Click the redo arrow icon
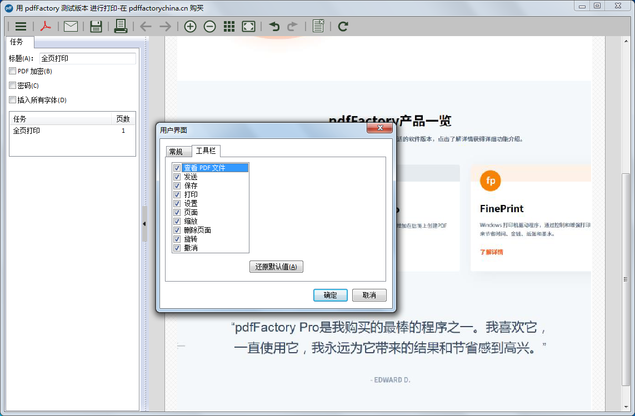This screenshot has width=635, height=416. (x=292, y=26)
